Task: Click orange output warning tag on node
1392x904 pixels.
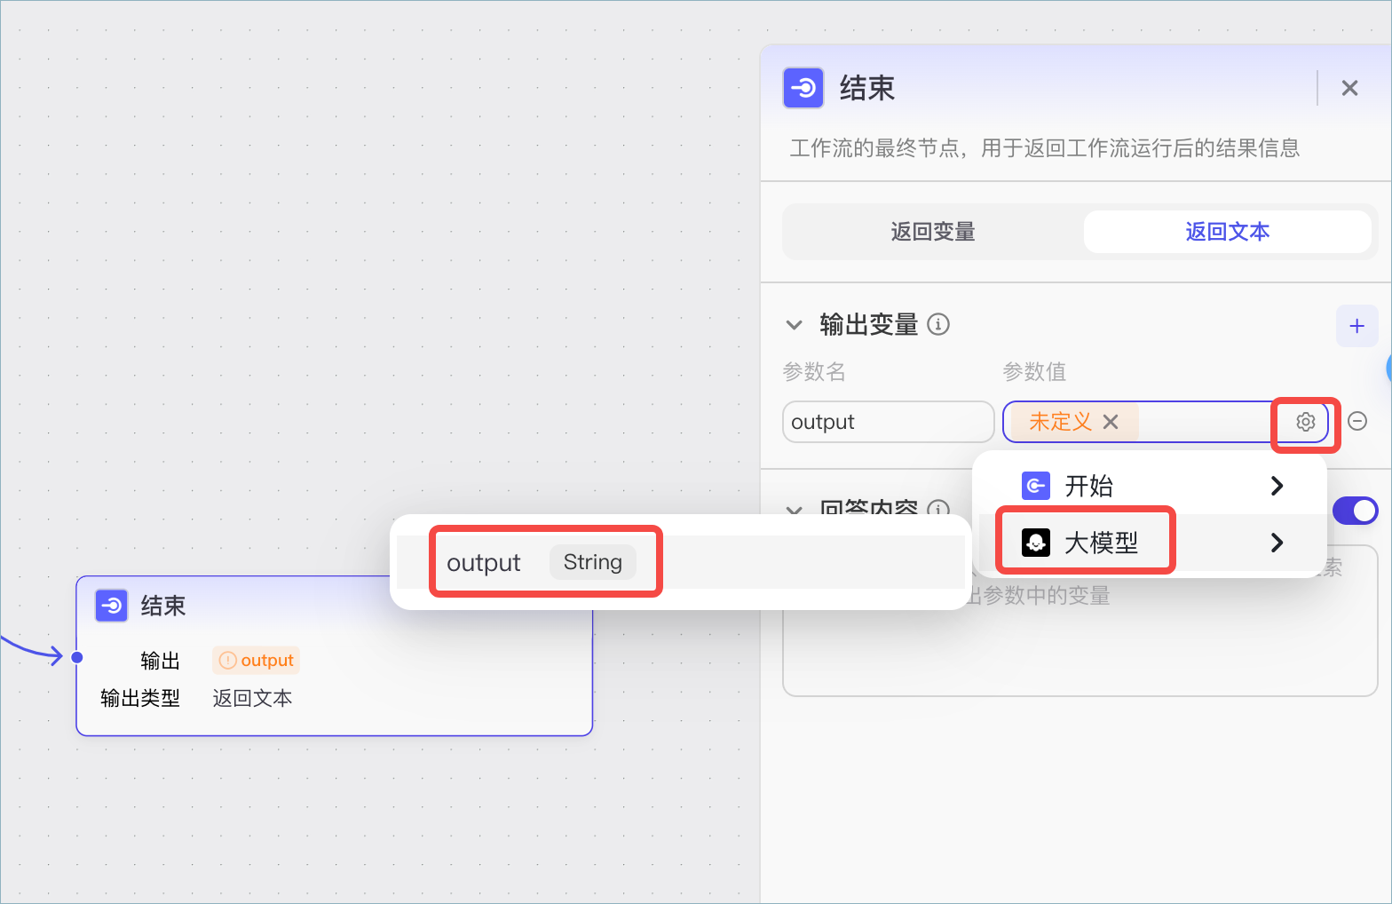Action: [x=256, y=661]
